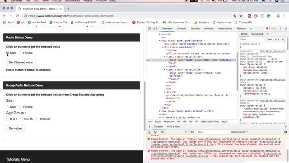Expand the collapsed panel panel-default div
This screenshot has width=289, height=163.
click(x=160, y=111)
